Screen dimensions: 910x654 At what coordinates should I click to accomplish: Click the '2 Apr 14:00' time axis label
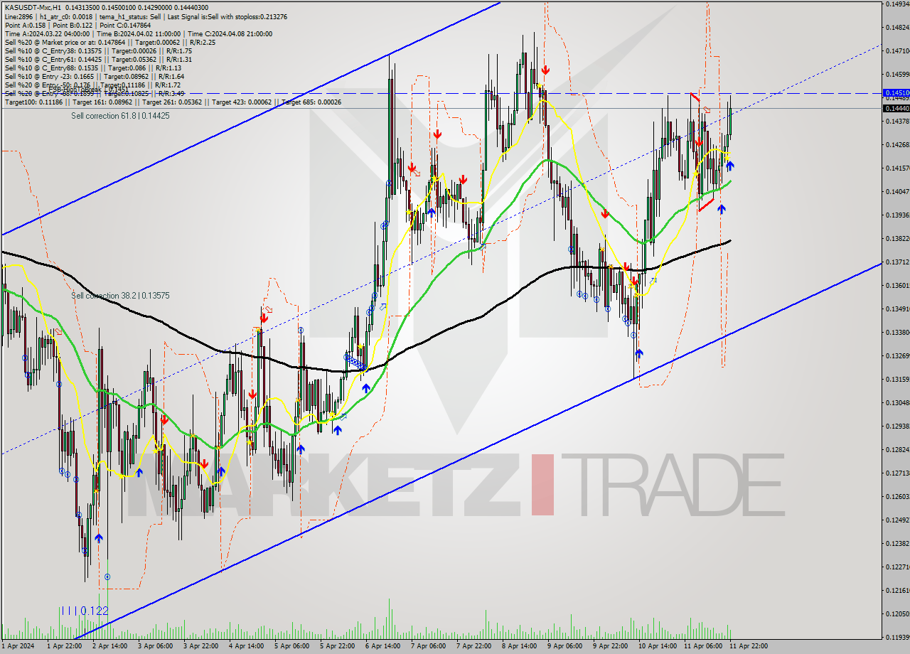click(x=111, y=646)
